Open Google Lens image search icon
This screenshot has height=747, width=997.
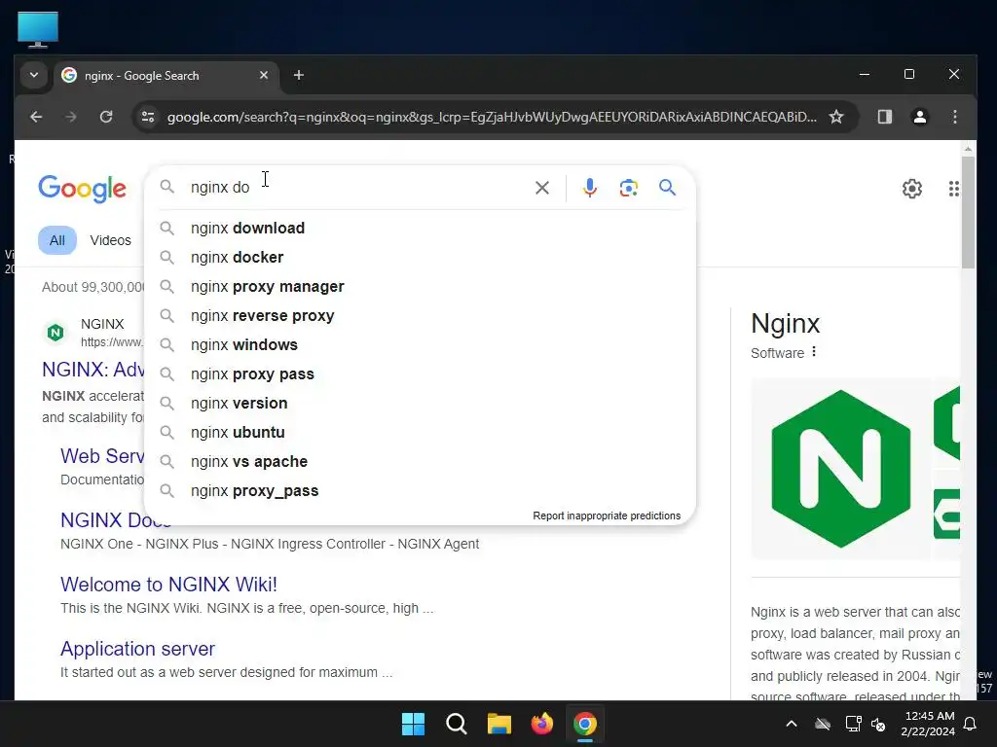tap(628, 188)
